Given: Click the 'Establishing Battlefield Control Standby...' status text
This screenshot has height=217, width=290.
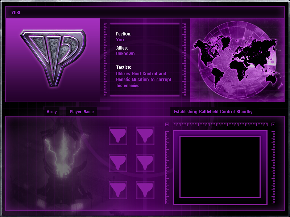Looking at the screenshot, I should point(215,112).
